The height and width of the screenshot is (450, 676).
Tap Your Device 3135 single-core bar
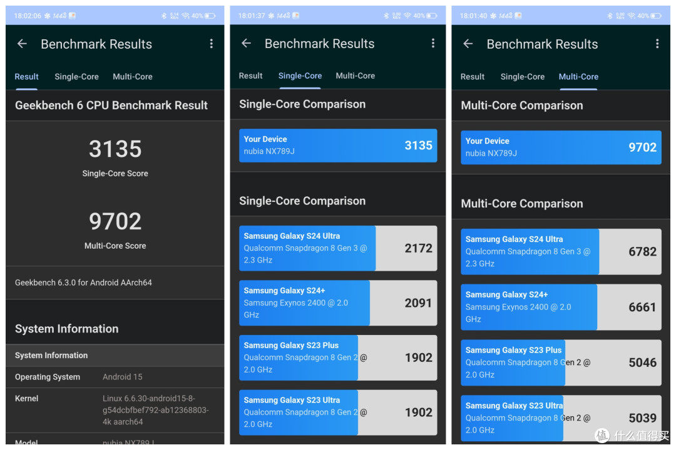tap(338, 146)
